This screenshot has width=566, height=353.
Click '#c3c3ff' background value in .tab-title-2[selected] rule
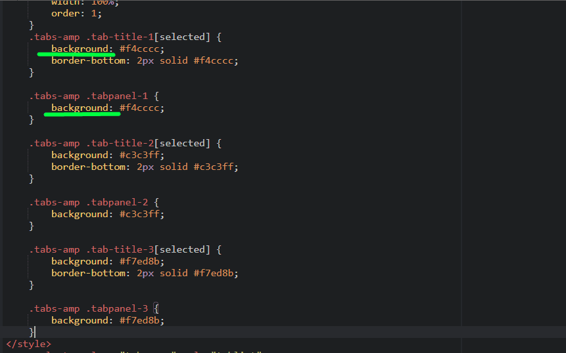pos(139,155)
